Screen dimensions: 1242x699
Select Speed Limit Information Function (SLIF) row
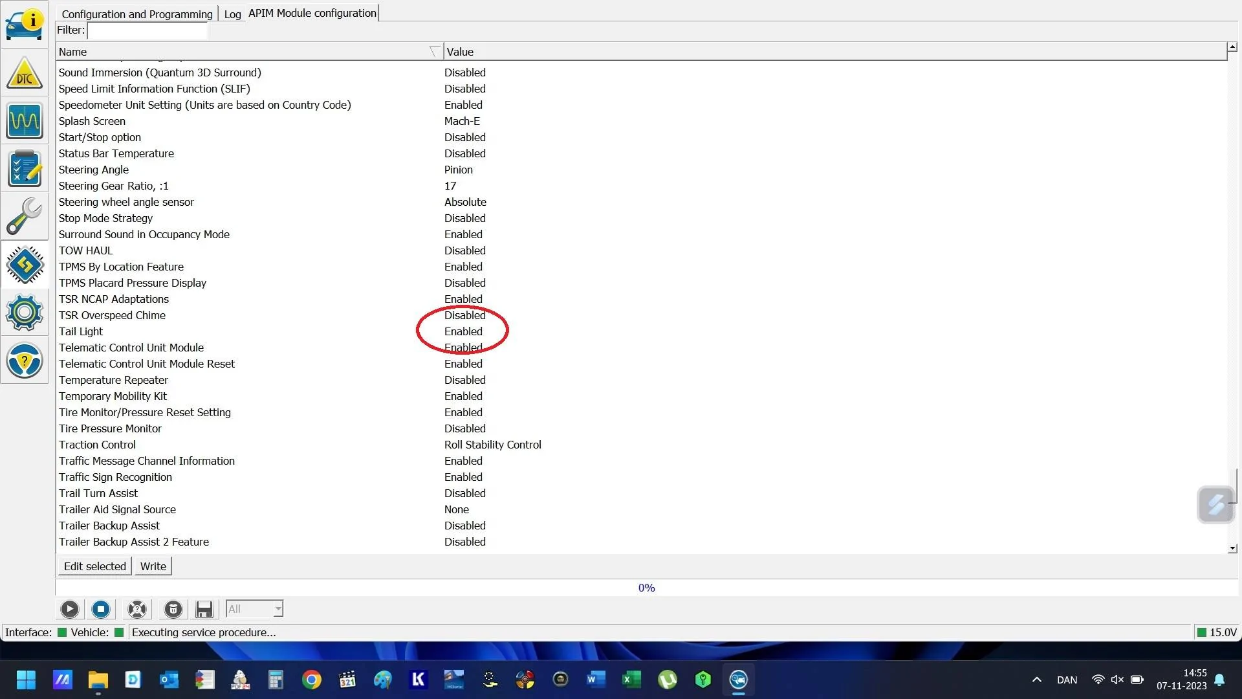641,89
